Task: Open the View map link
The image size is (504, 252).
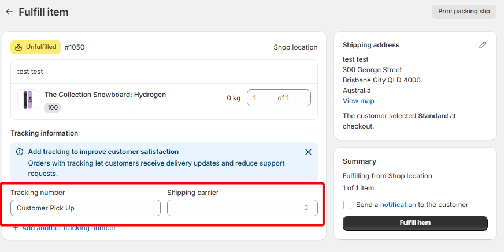Action: pos(358,101)
